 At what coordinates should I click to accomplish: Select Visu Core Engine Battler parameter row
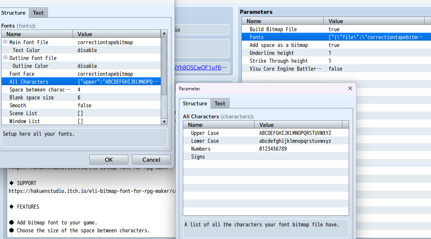point(336,69)
